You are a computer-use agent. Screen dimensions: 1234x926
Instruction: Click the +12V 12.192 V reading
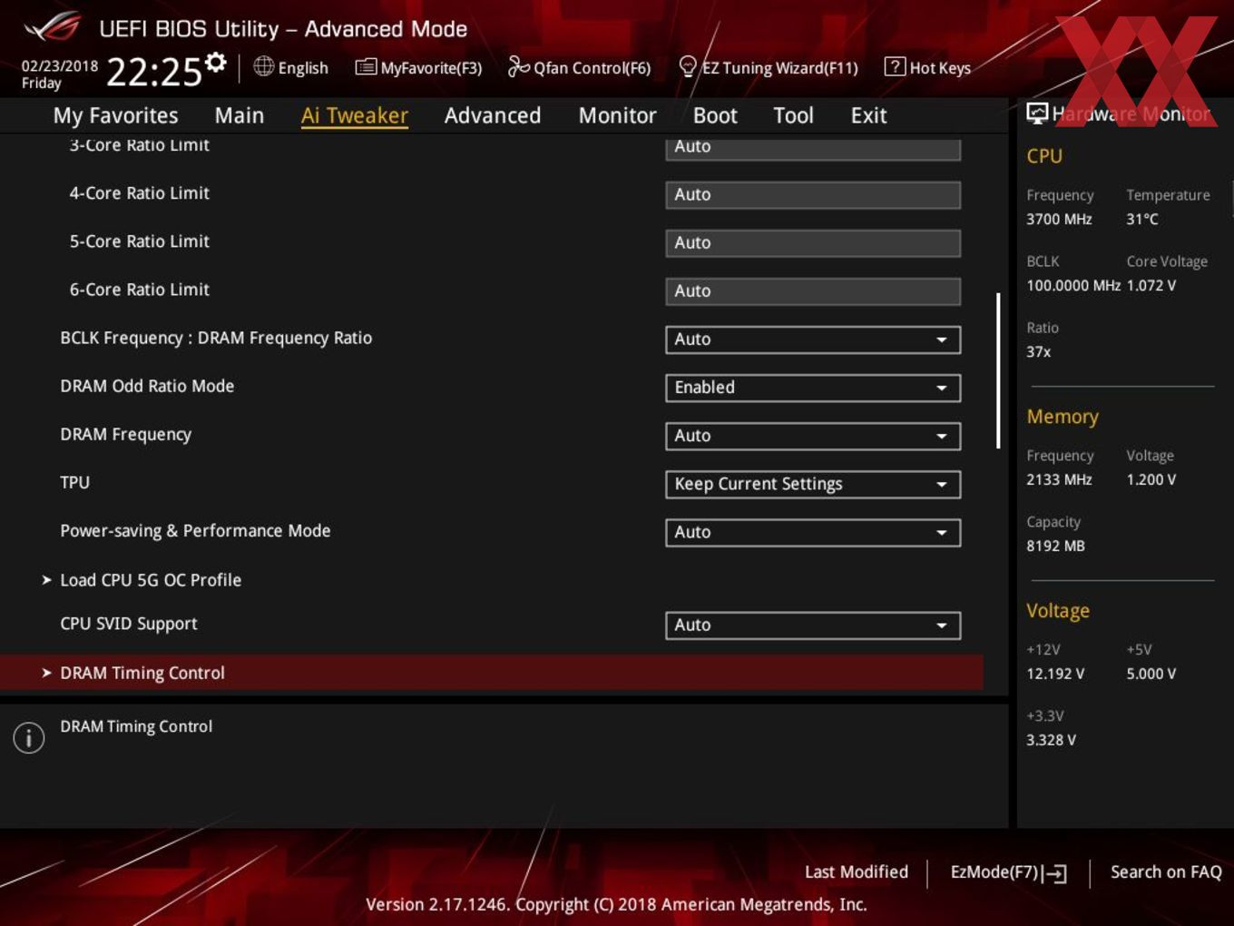click(x=1055, y=674)
